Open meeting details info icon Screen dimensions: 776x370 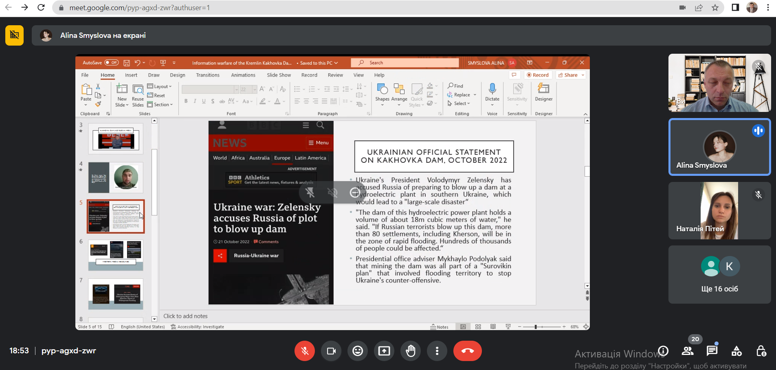pos(663,351)
